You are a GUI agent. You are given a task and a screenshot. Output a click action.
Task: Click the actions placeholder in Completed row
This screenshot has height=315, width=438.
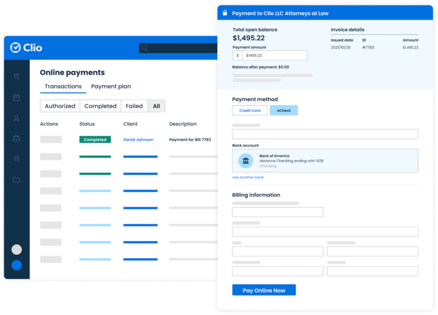(x=51, y=140)
